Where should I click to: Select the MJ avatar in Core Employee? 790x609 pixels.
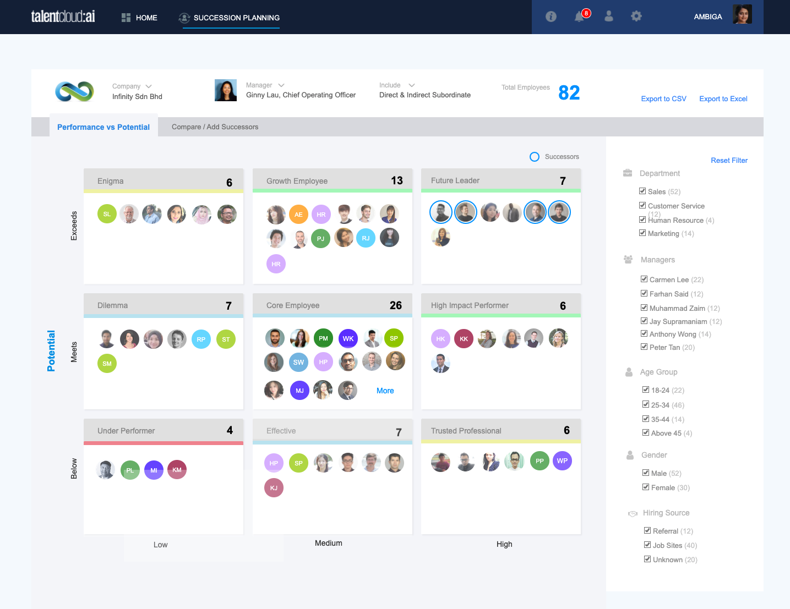click(x=299, y=391)
